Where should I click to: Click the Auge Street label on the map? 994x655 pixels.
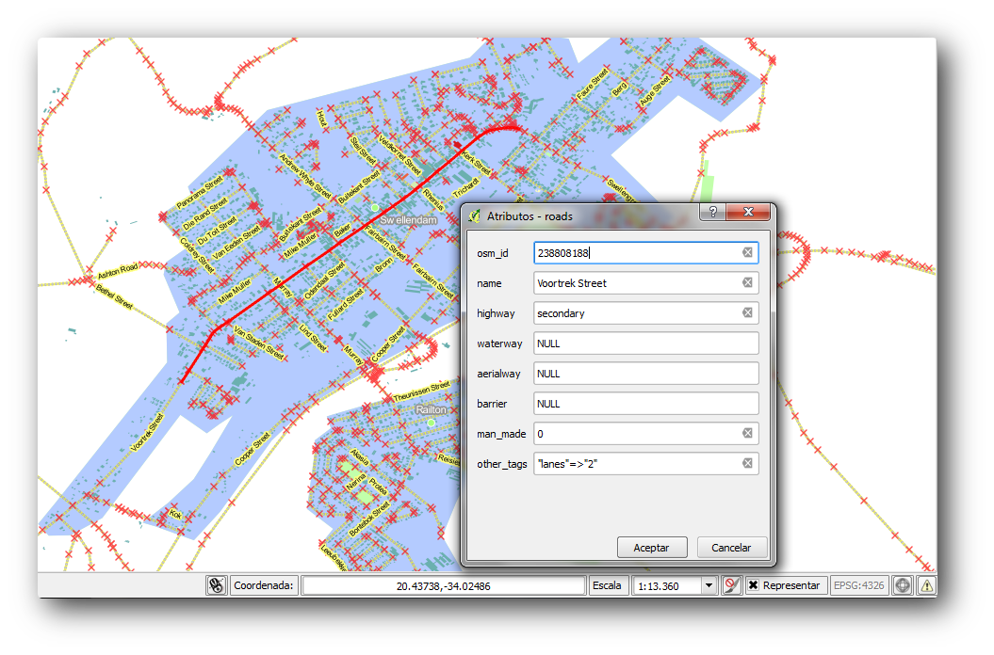(654, 90)
